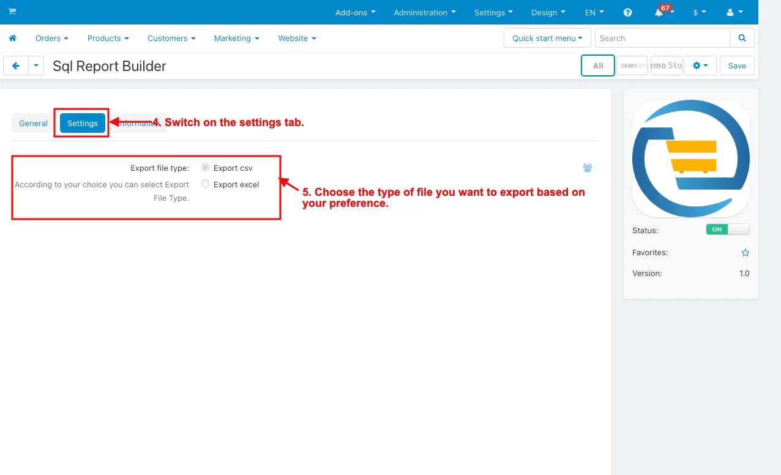This screenshot has height=475, width=781.
Task: Select the second Demo Store button
Action: coord(667,65)
